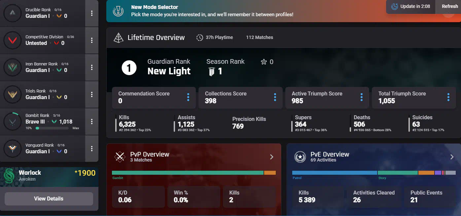Open Crucible Rank three-dot menu

click(92, 13)
